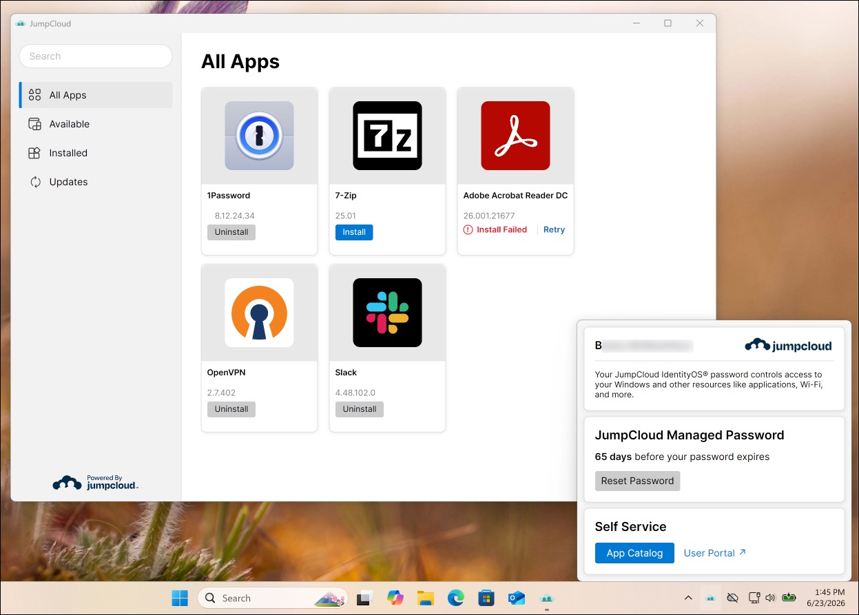
Task: Open the clock showing 1:45 PM
Action: pyautogui.click(x=825, y=598)
